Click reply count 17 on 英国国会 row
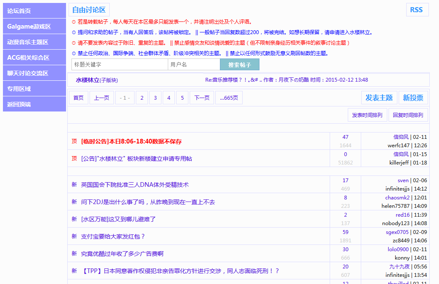 [346, 180]
